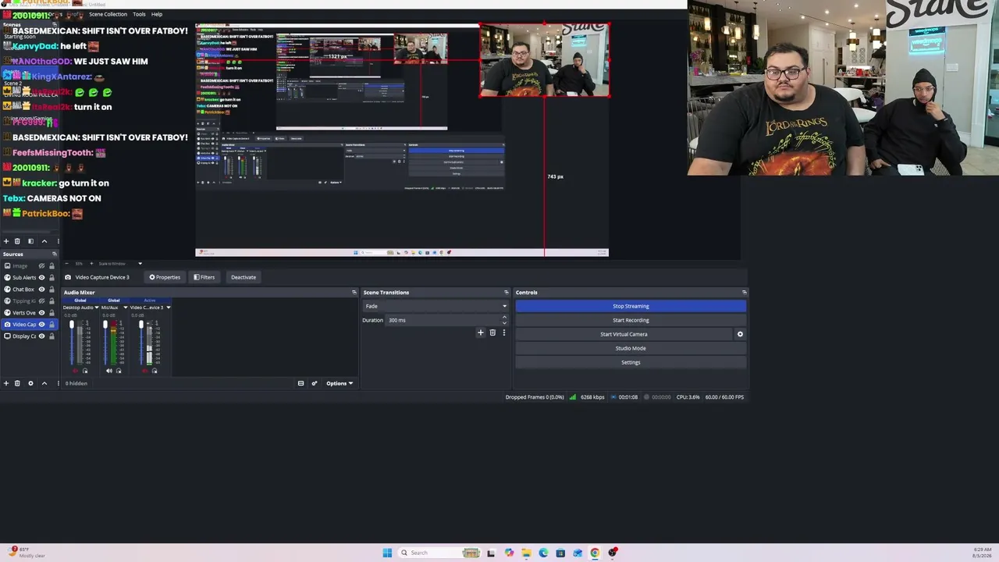Open scene filters icon in Scenes footer
Viewport: 999px width, 562px height.
30,241
